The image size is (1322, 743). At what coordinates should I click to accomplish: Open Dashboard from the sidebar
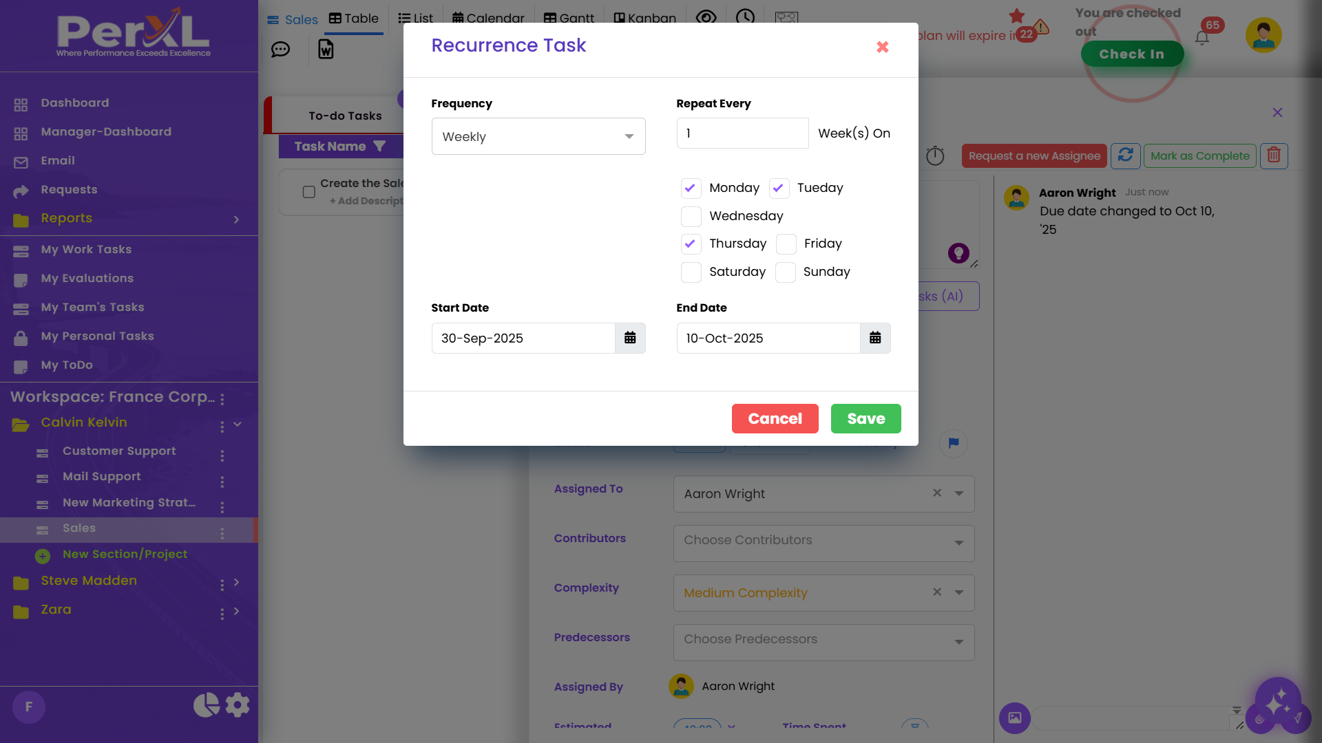[74, 103]
